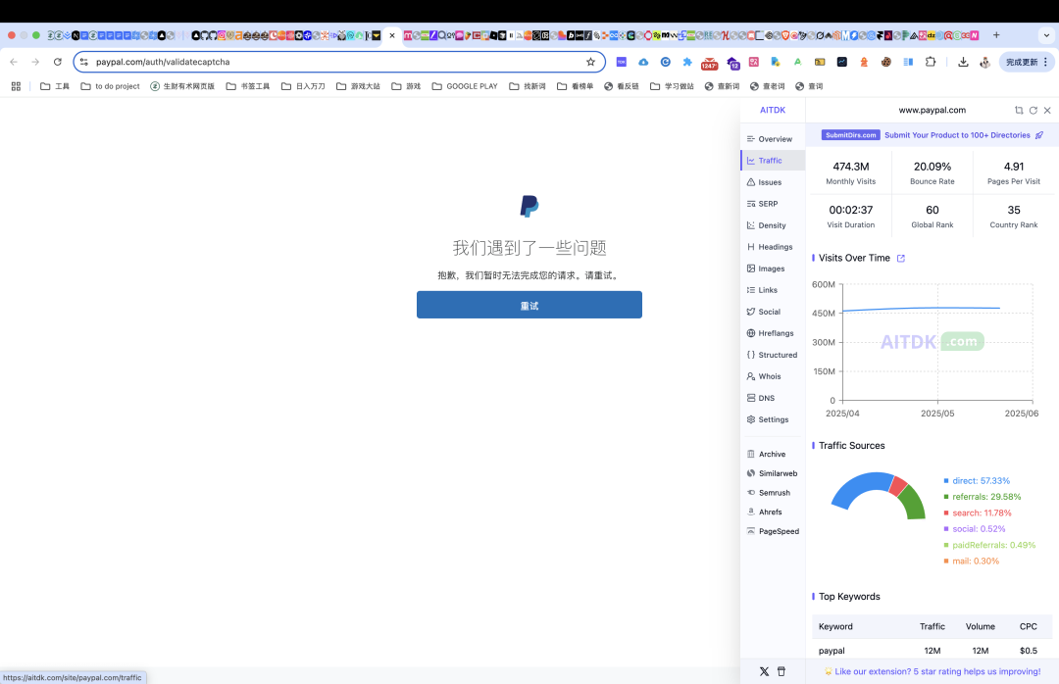Click the blue 重试 retry button
Screen dimensions: 1059x684
(529, 305)
